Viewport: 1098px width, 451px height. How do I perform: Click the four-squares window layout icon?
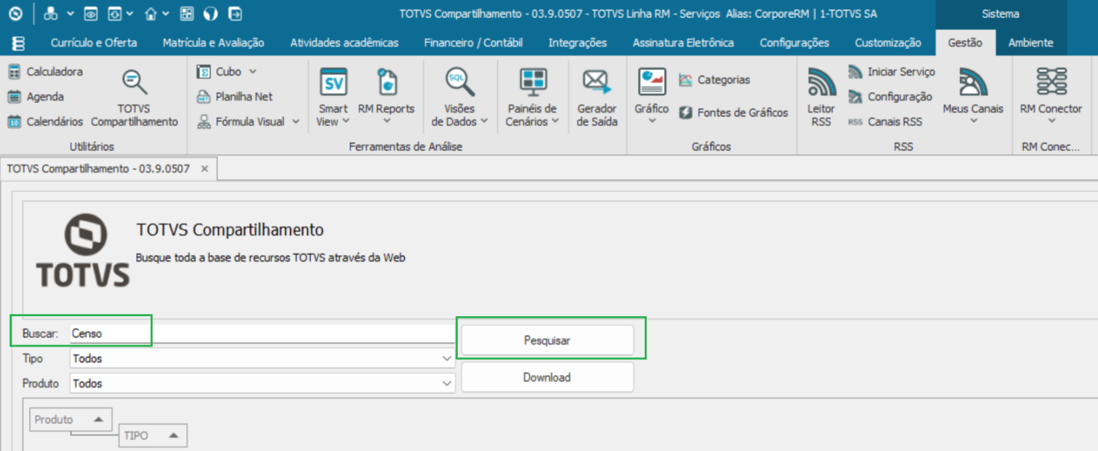click(187, 13)
